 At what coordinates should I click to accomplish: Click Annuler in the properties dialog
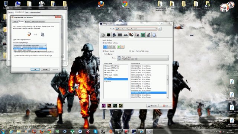tap(45, 70)
